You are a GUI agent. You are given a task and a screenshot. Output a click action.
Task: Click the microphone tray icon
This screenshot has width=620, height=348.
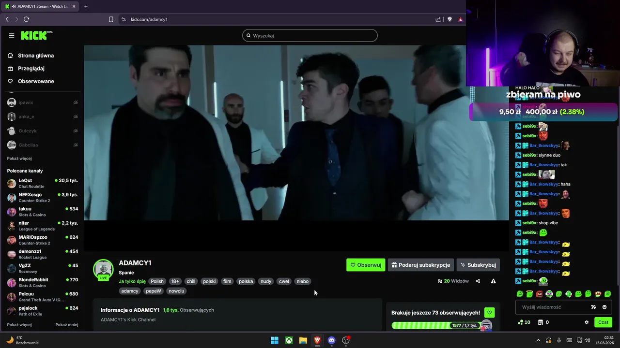[558, 340]
